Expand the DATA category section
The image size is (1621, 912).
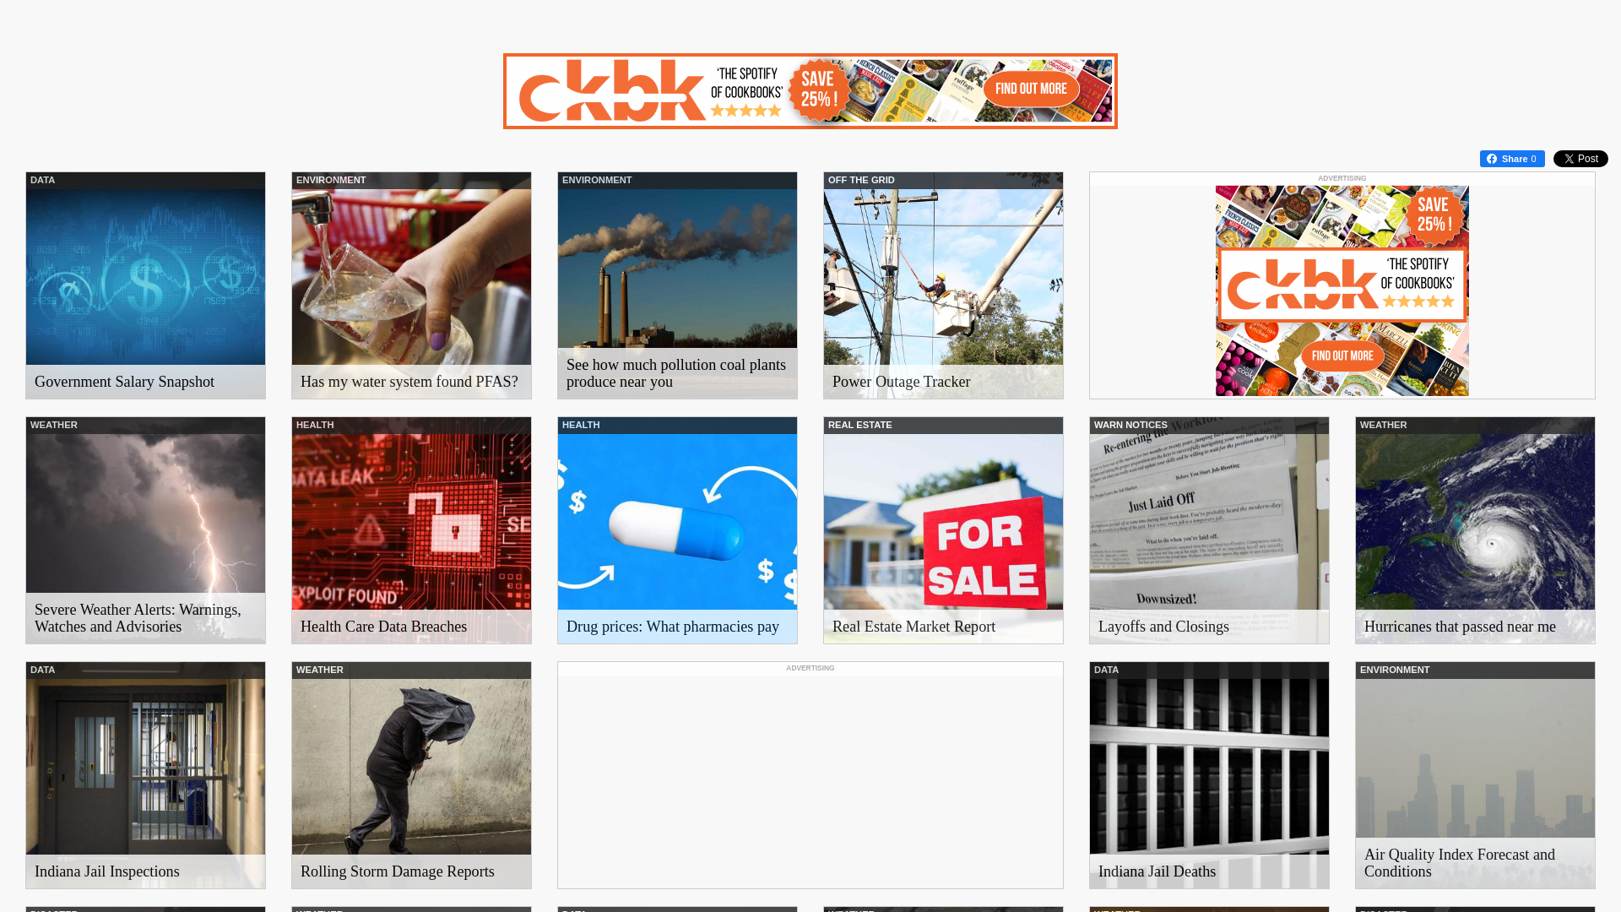(x=42, y=179)
